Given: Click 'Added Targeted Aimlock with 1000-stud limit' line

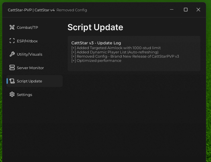Looking at the screenshot, I should [116, 48].
